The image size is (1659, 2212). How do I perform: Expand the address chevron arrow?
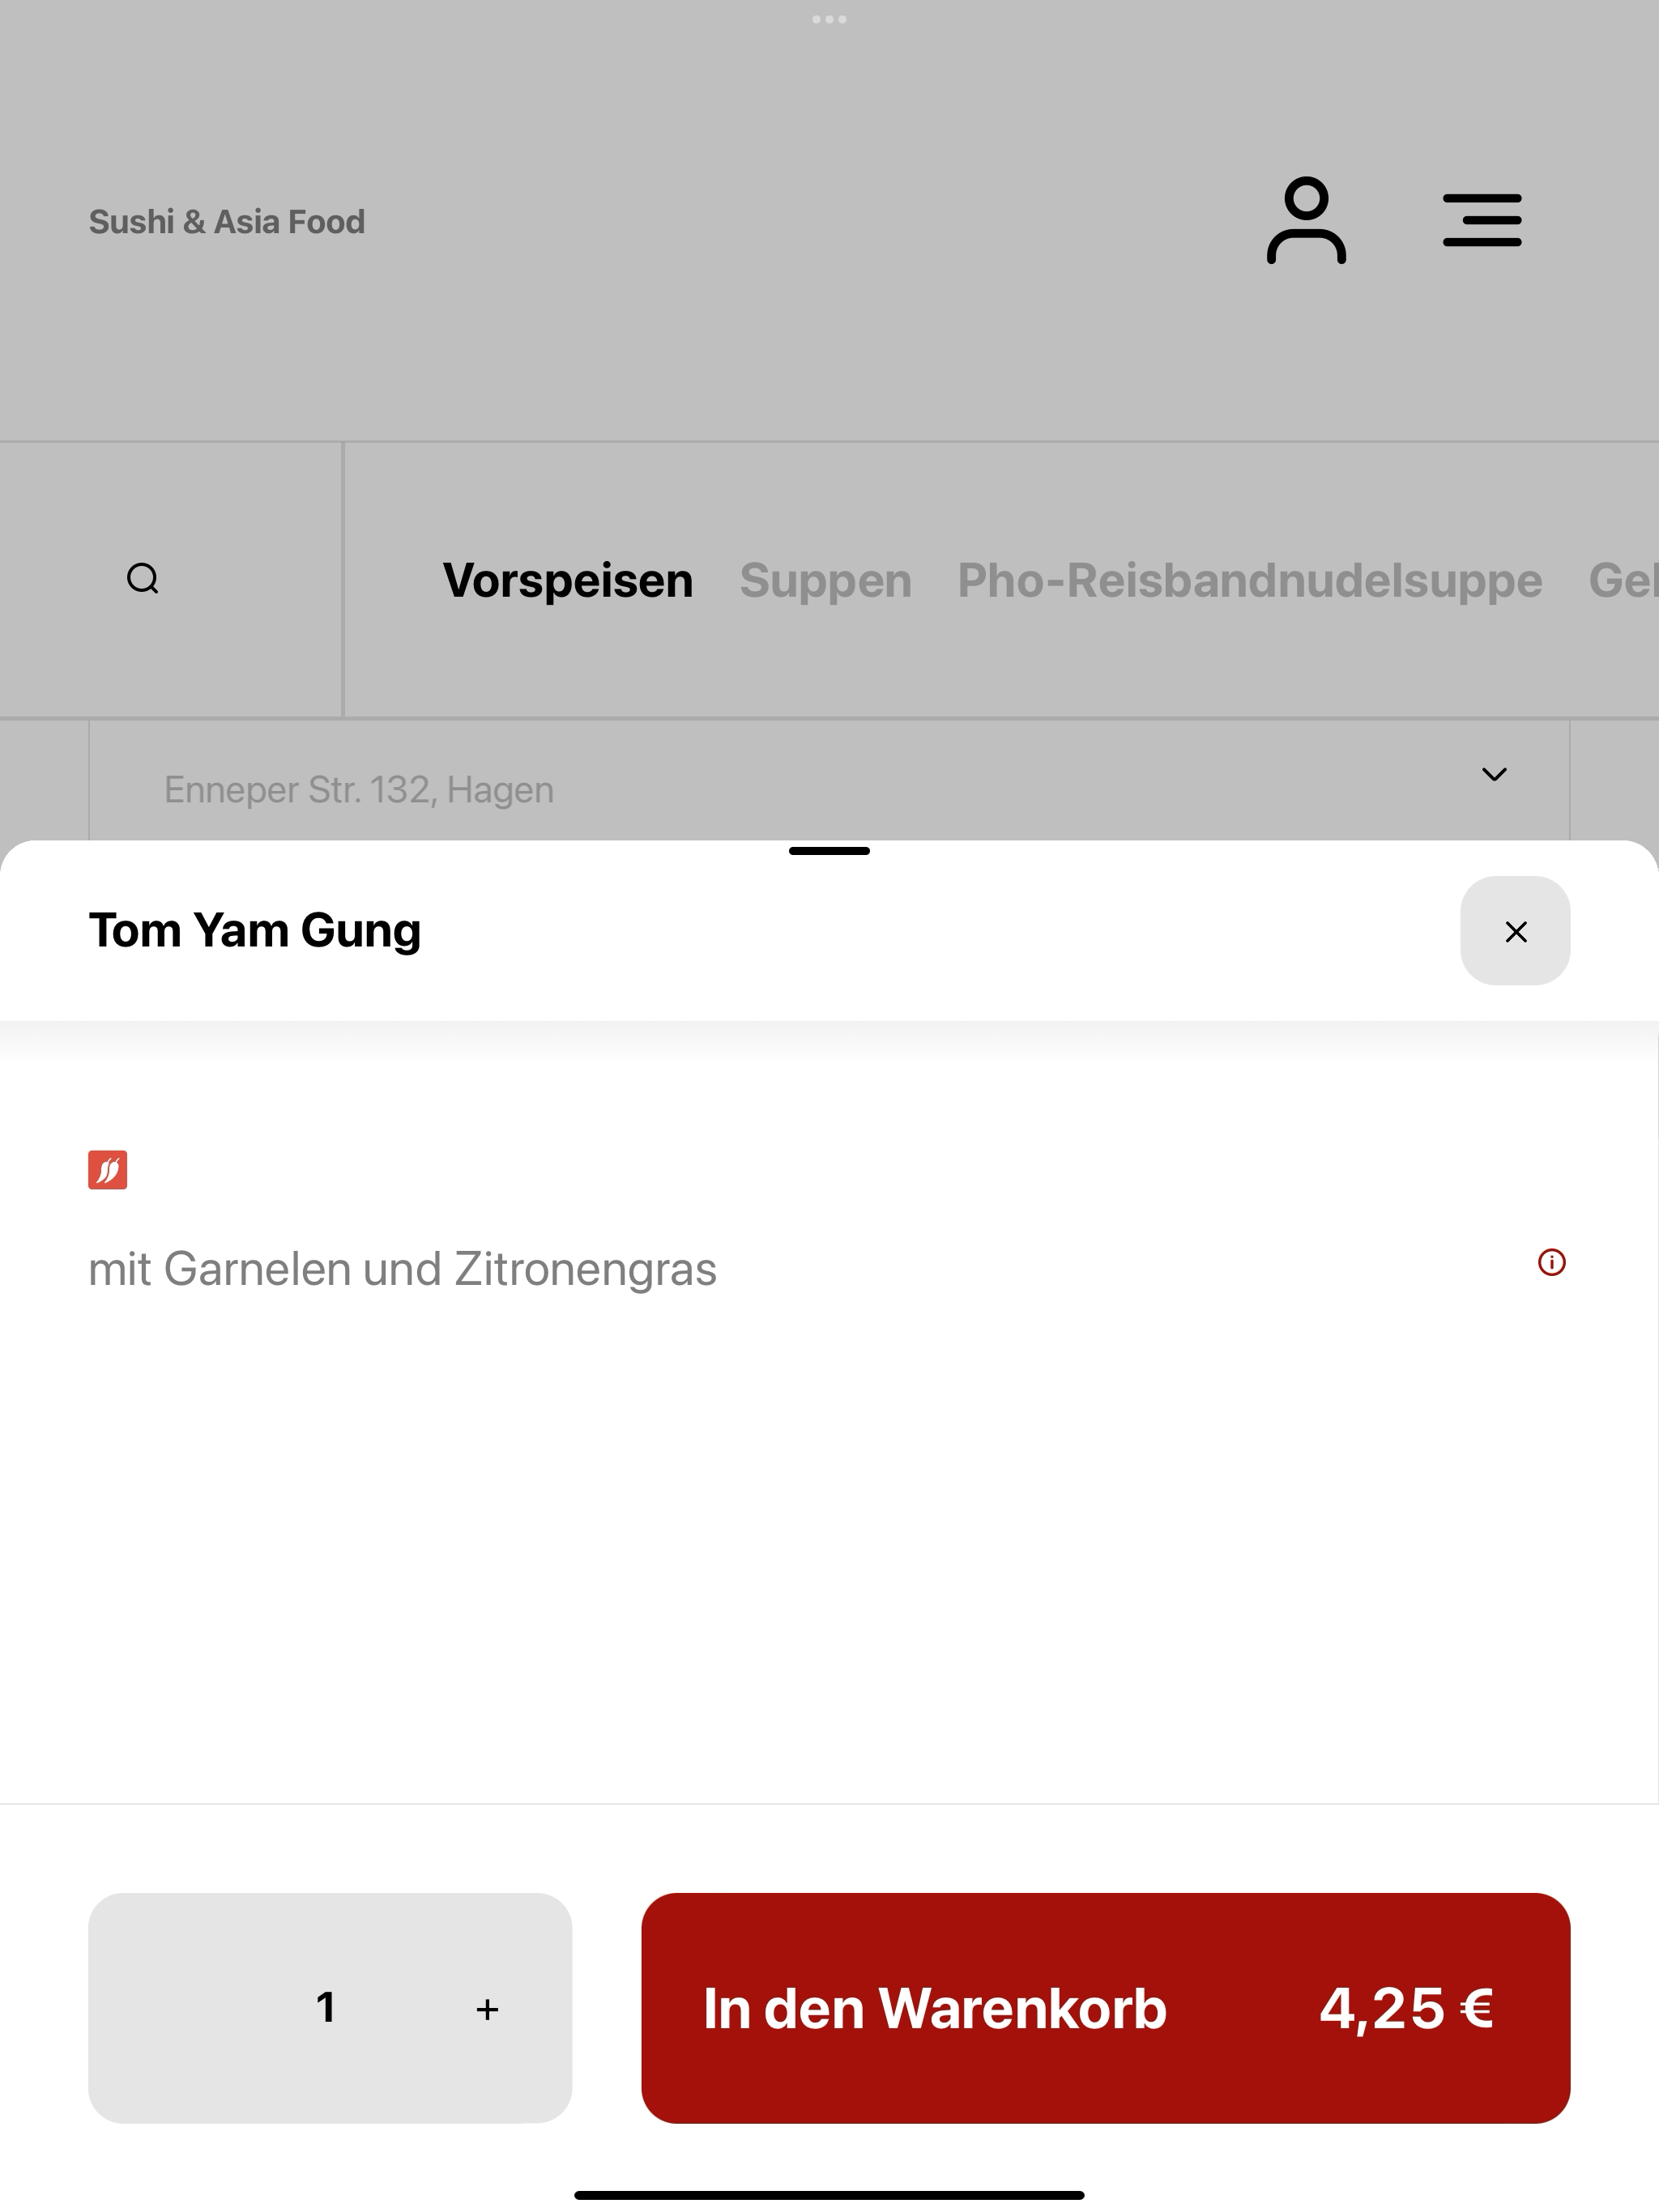point(1494,774)
